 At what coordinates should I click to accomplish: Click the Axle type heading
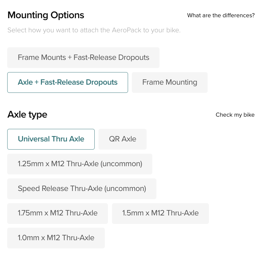click(x=27, y=115)
